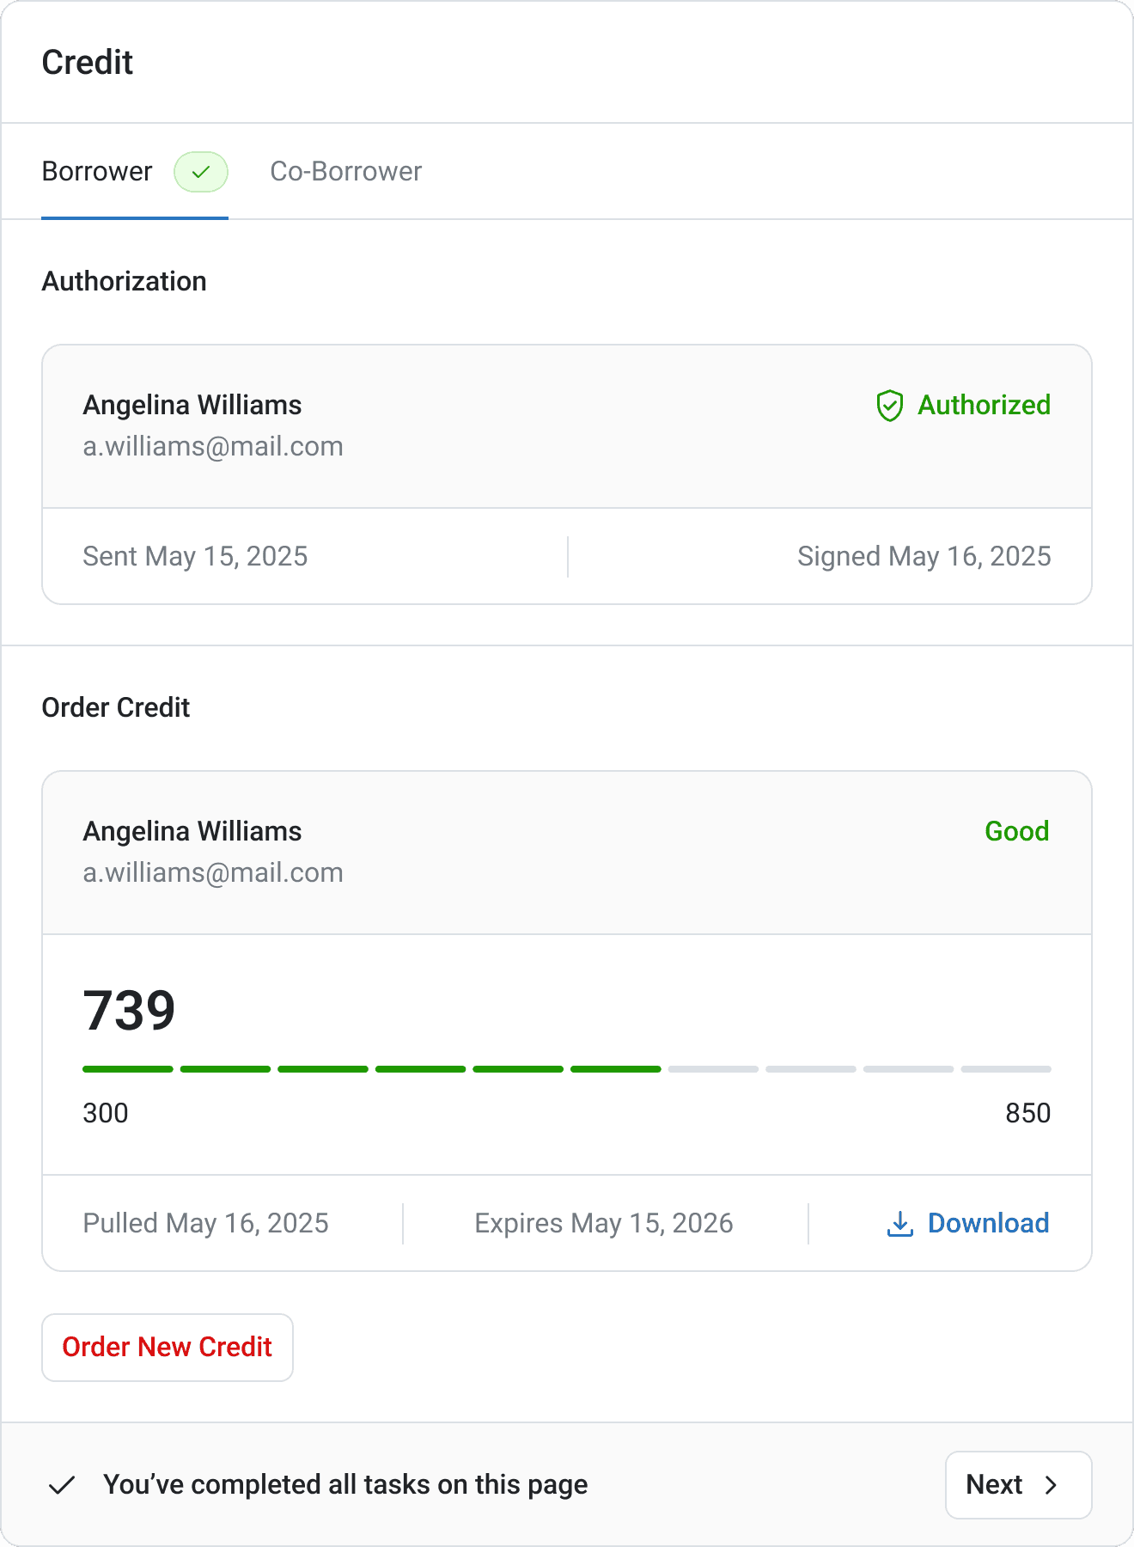
Task: Click the Sent May 15, 2025 date
Action: 195,557
